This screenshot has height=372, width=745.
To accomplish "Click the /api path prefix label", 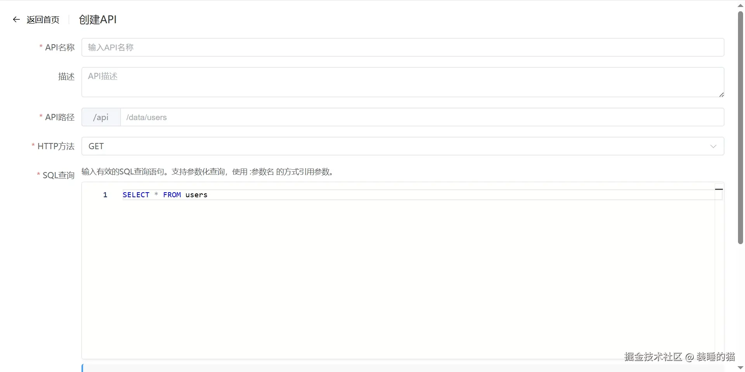I will click(100, 117).
